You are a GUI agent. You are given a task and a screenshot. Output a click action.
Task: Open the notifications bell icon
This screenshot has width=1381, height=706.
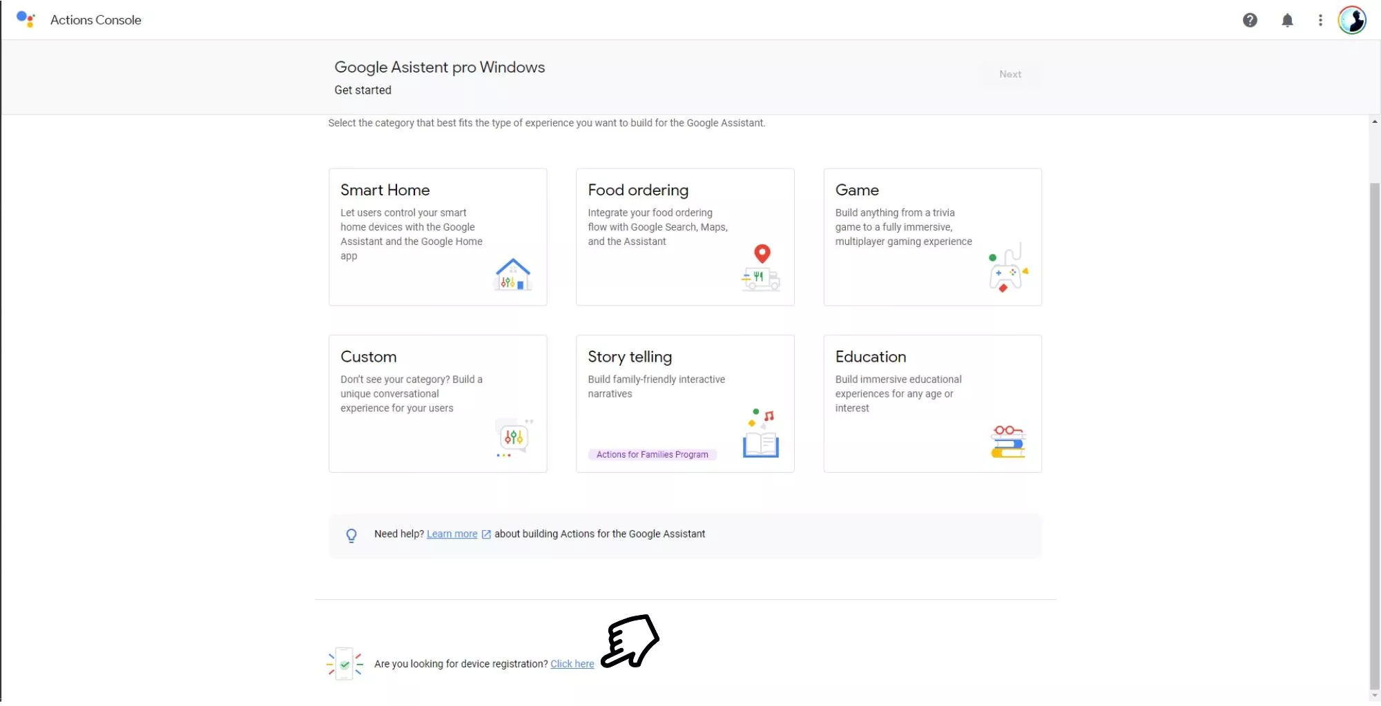1287,20
